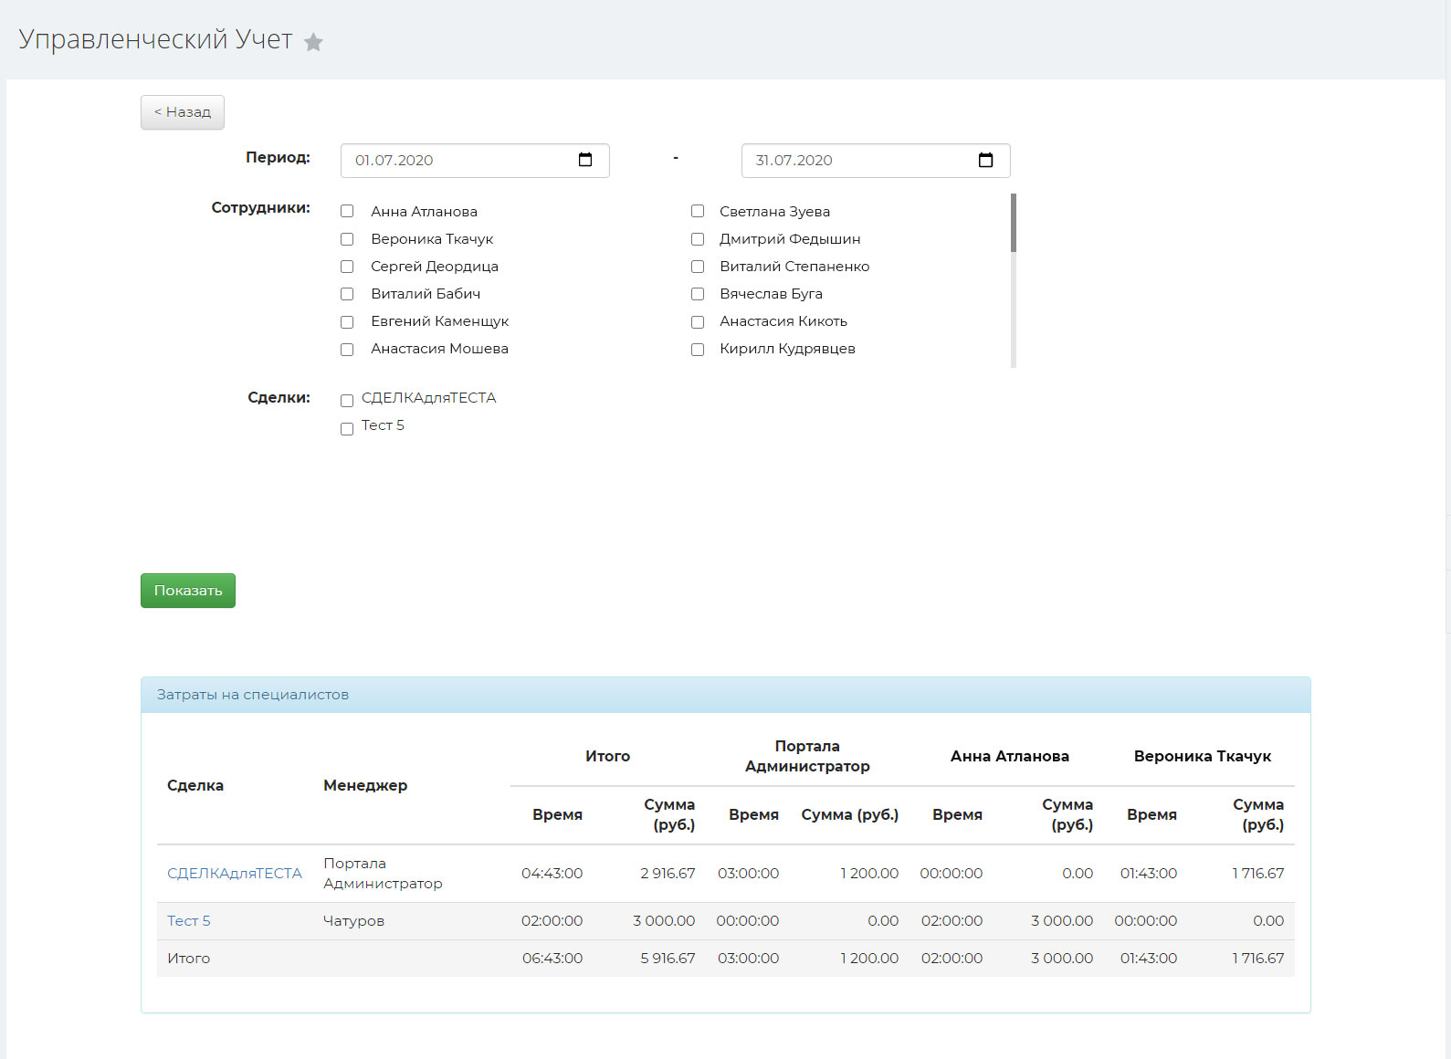The width and height of the screenshot is (1451, 1059).
Task: Click the Затраты на специалистов panel header
Action: pyautogui.click(x=725, y=695)
